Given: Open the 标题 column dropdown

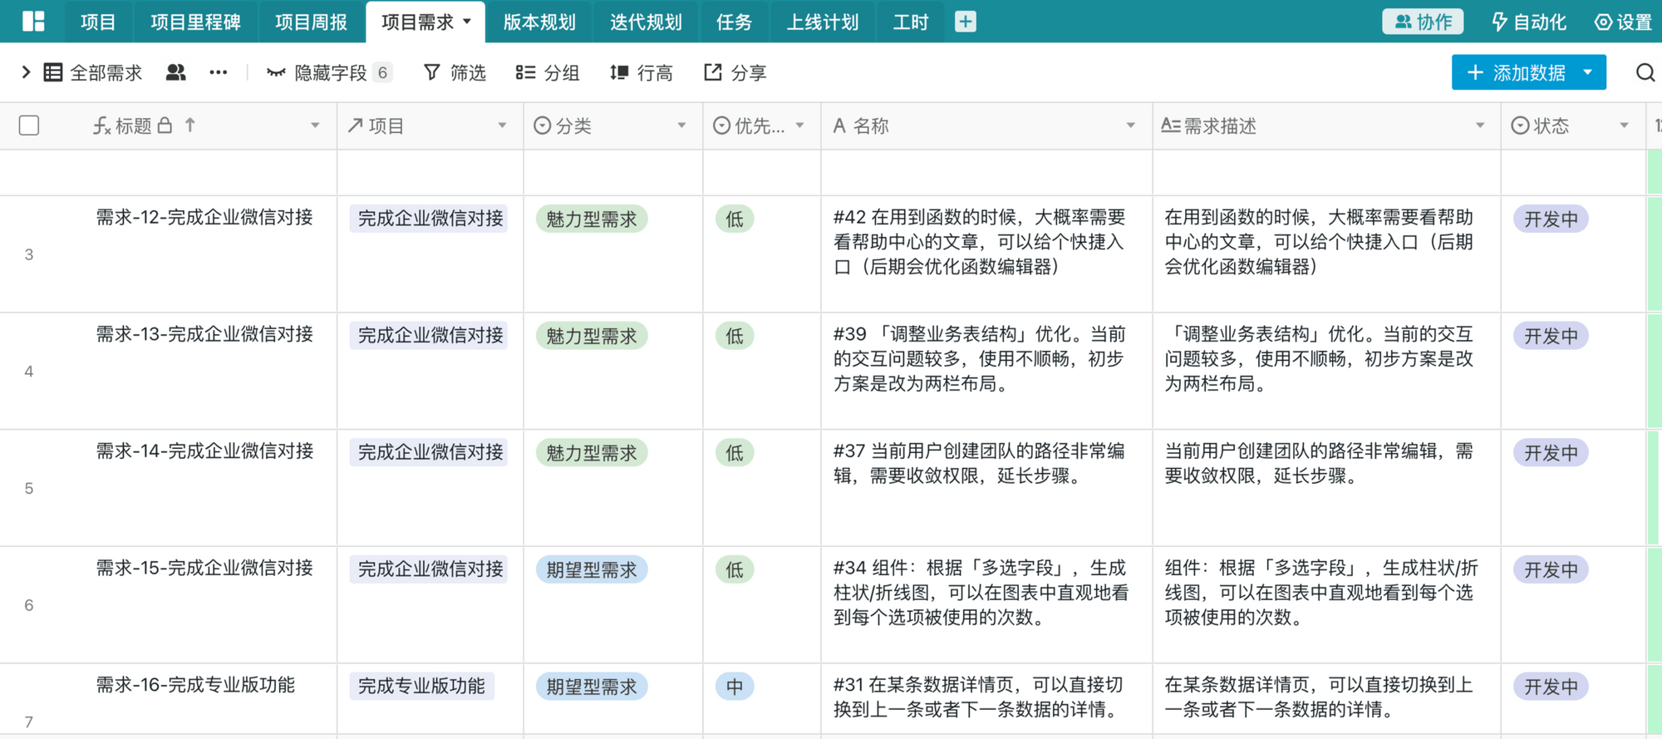Looking at the screenshot, I should pos(315,126).
